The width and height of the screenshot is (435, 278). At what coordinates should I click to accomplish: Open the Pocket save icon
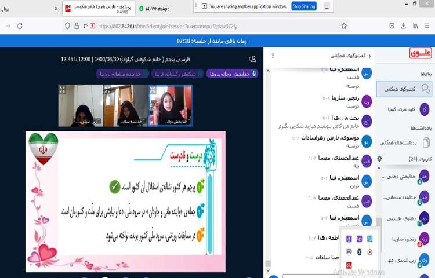(x=391, y=26)
